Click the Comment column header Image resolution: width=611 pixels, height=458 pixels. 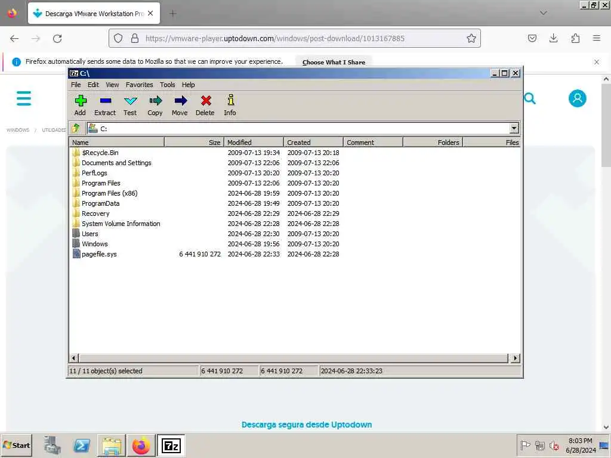point(373,142)
